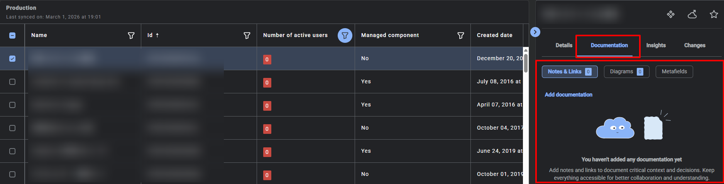This screenshot has height=184, width=724.
Task: Check the row created July 08, 2016
Action: point(12,82)
